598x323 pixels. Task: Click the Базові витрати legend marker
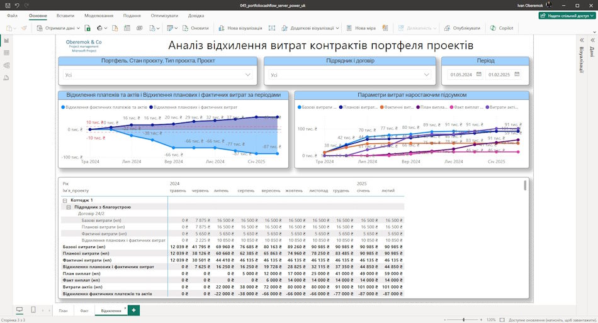pyautogui.click(x=300, y=107)
